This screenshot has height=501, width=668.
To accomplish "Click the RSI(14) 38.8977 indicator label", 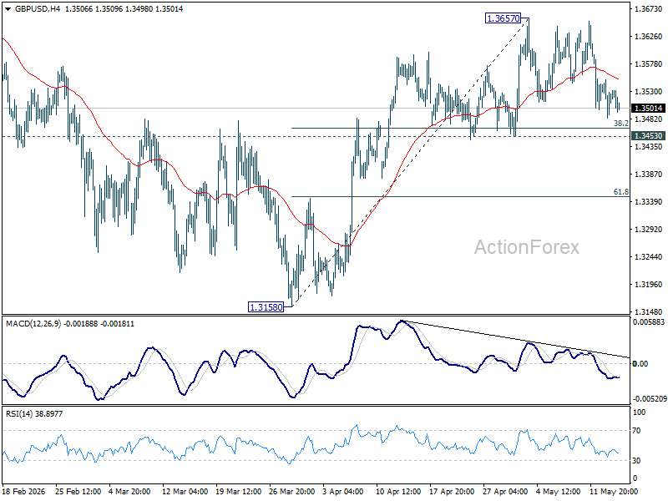I will pyautogui.click(x=34, y=413).
